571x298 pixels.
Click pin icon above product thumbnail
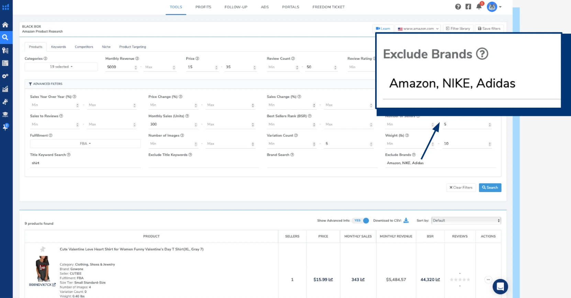pos(43,249)
